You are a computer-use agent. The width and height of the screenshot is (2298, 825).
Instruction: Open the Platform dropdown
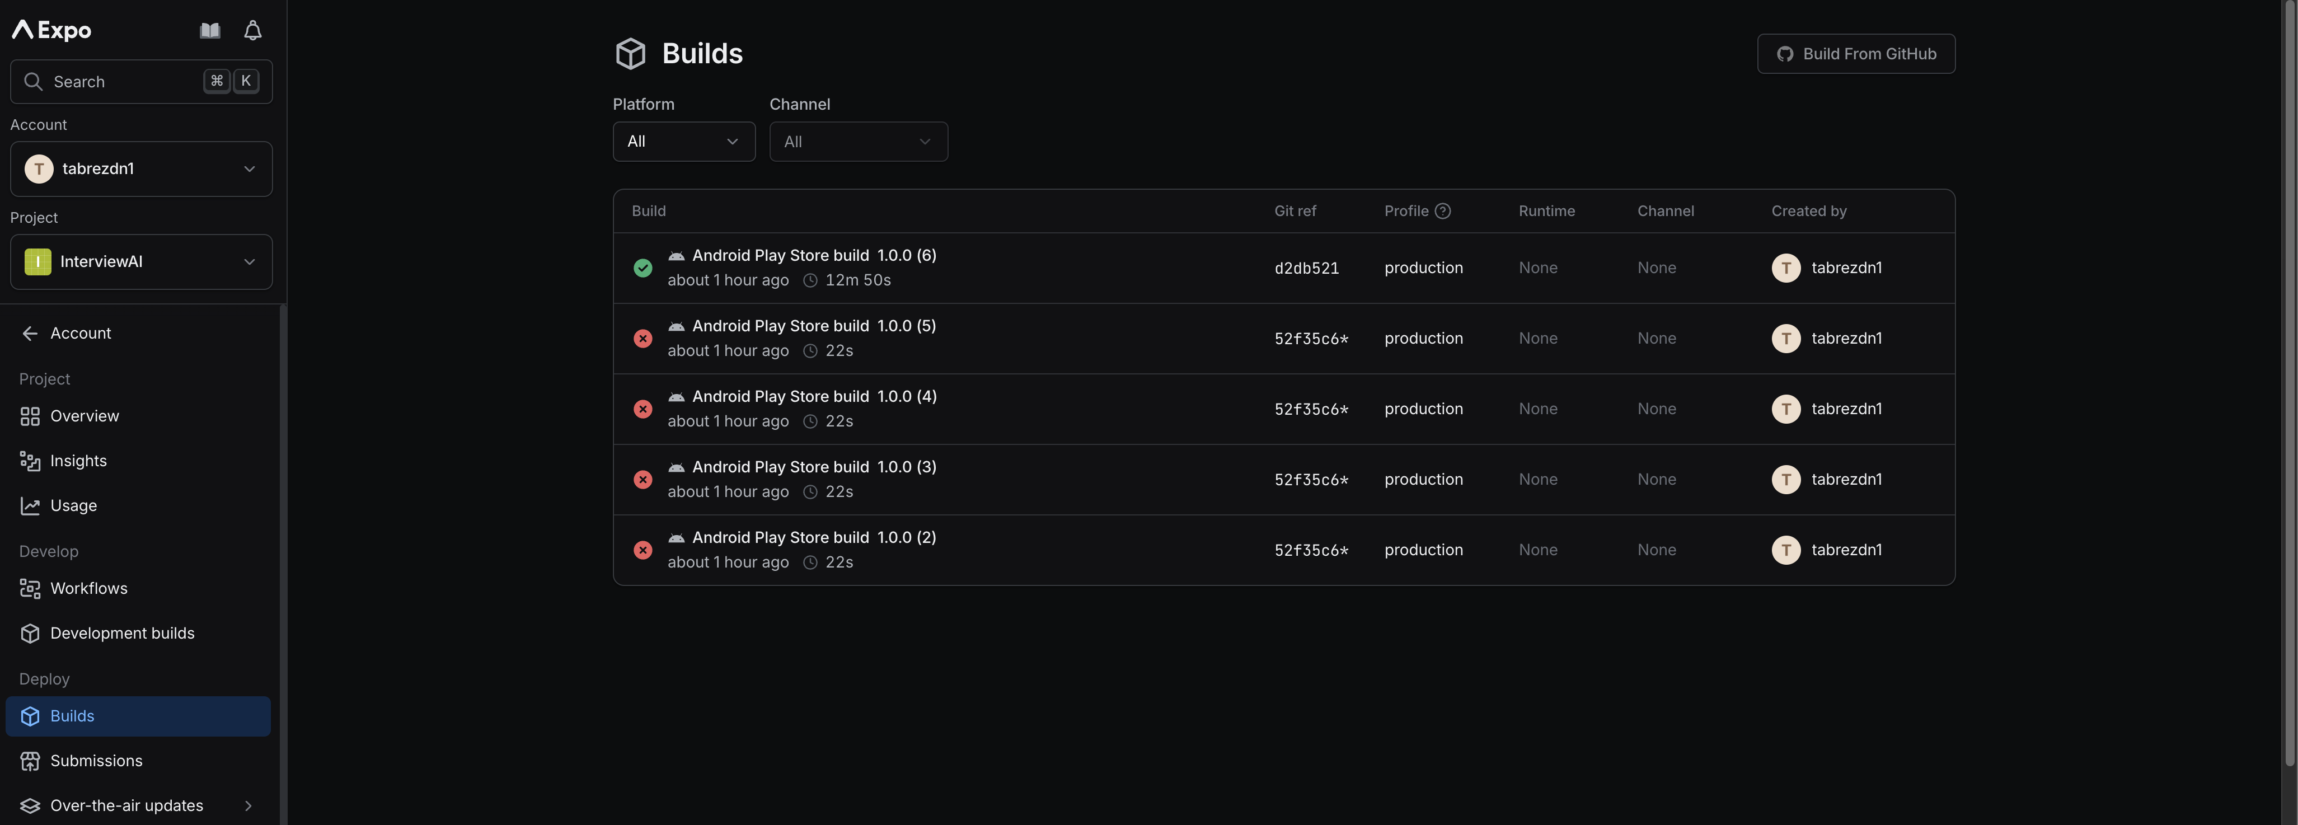click(683, 141)
